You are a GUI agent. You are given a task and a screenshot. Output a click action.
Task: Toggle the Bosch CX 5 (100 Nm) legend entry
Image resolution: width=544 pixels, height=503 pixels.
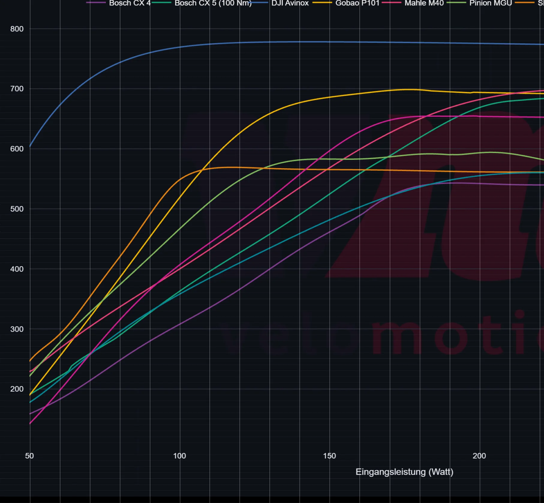[202, 3]
